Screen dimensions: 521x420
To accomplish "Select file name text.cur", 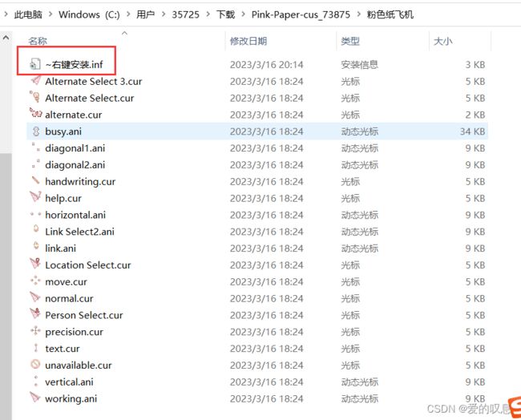I will coord(63,349).
